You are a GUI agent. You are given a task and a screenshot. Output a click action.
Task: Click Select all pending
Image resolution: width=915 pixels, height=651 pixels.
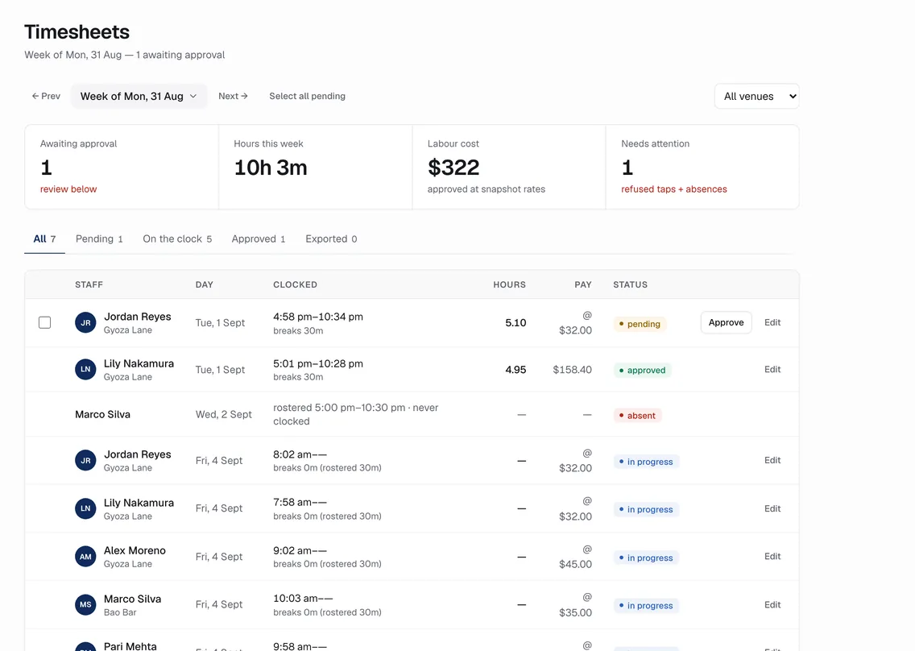tap(307, 97)
